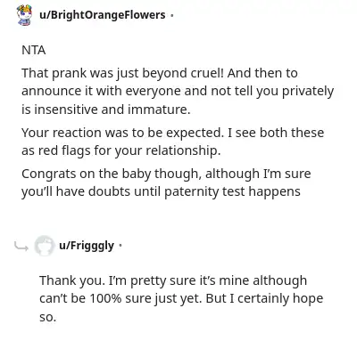Click the gray default avatar of u/Frigggly
The image size is (357, 349).
click(45, 246)
